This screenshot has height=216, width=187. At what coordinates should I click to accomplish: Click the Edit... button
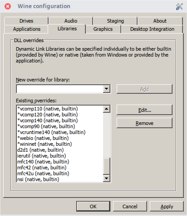click(x=144, y=110)
